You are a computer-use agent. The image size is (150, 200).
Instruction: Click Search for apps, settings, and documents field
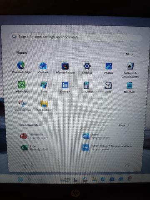click(x=77, y=37)
